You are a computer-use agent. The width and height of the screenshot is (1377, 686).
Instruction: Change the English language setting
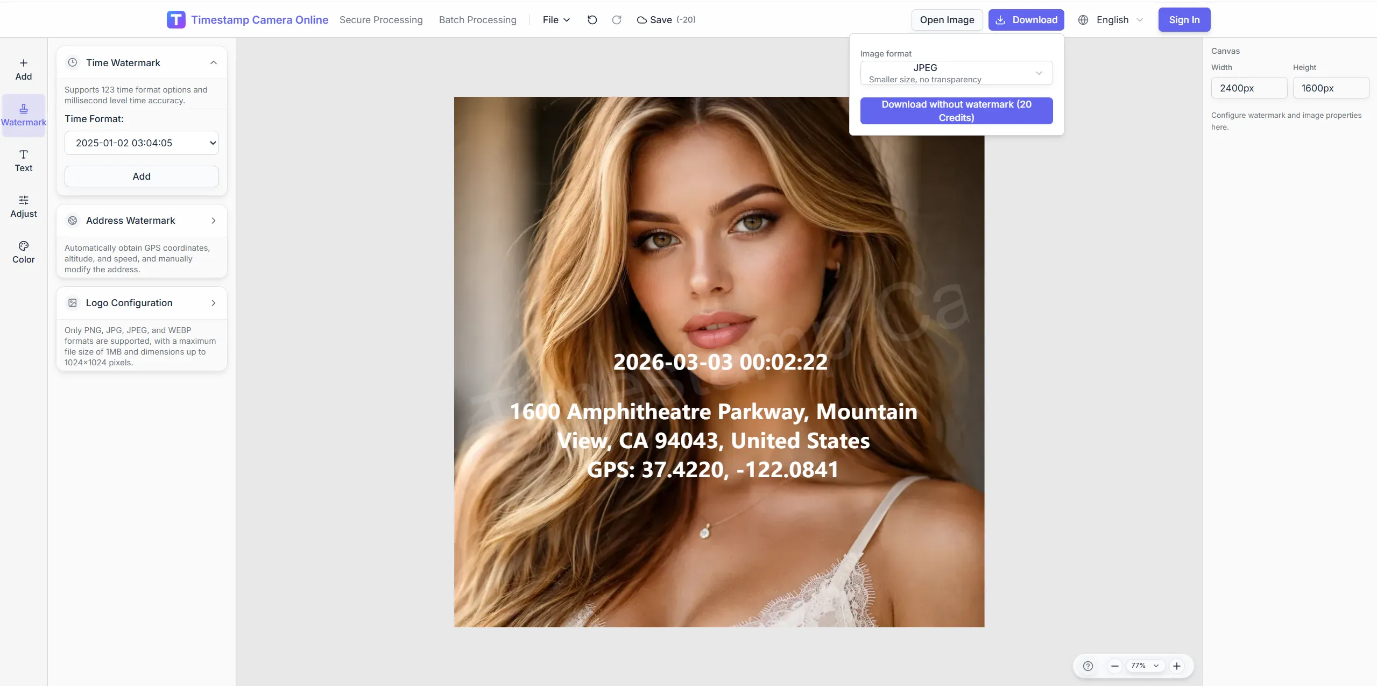tap(1111, 19)
